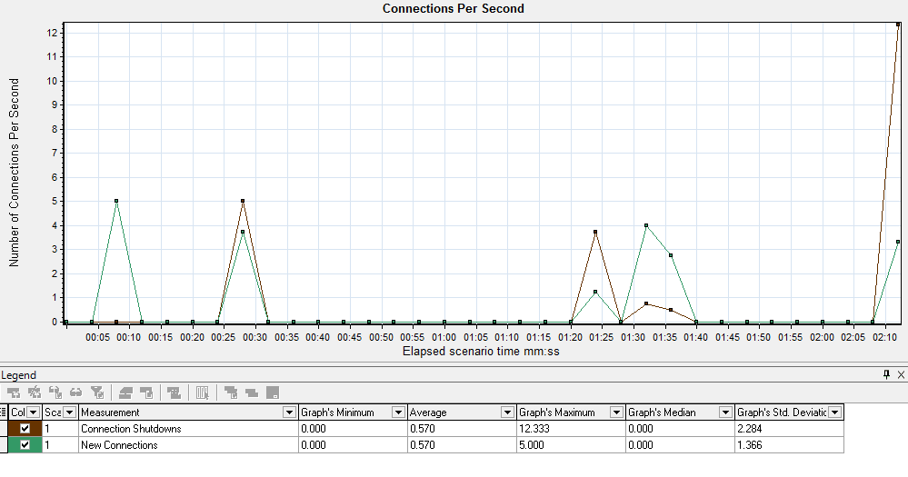The width and height of the screenshot is (908, 477).
Task: Click the first icon in the Legend toolbar
Action: click(x=14, y=393)
